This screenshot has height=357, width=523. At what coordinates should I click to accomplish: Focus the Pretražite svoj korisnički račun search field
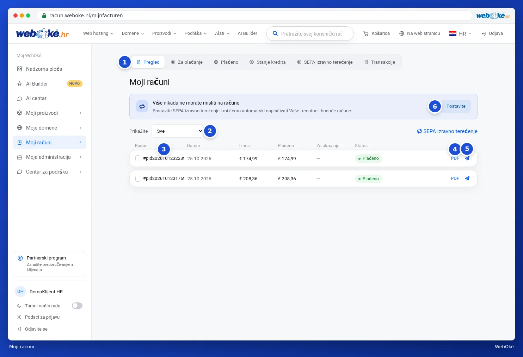[310, 33]
